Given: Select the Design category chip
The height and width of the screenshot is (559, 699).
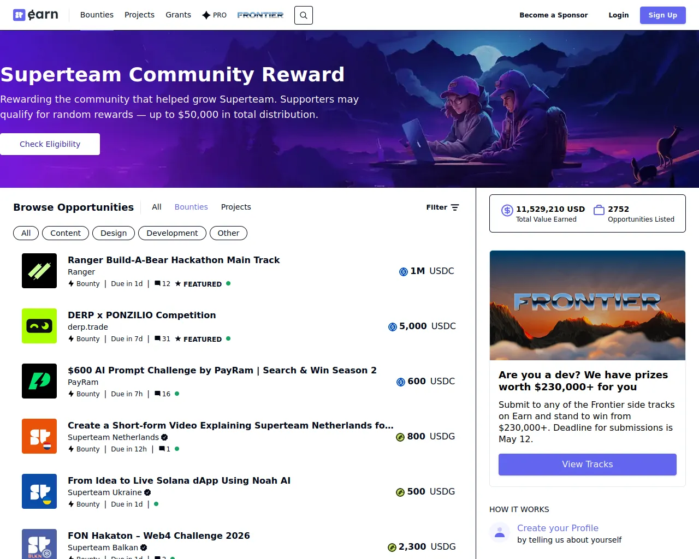Looking at the screenshot, I should click(x=114, y=233).
